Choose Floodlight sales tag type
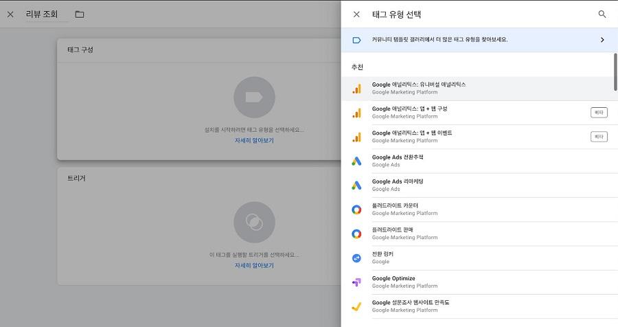The width and height of the screenshot is (618, 327). (479, 234)
